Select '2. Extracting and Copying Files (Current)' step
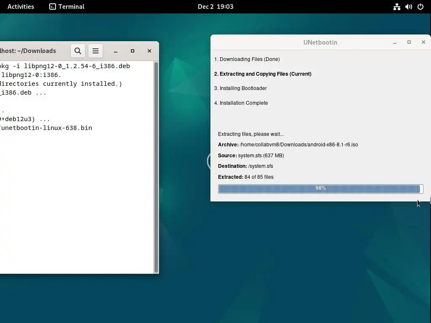The image size is (431, 323). click(263, 74)
